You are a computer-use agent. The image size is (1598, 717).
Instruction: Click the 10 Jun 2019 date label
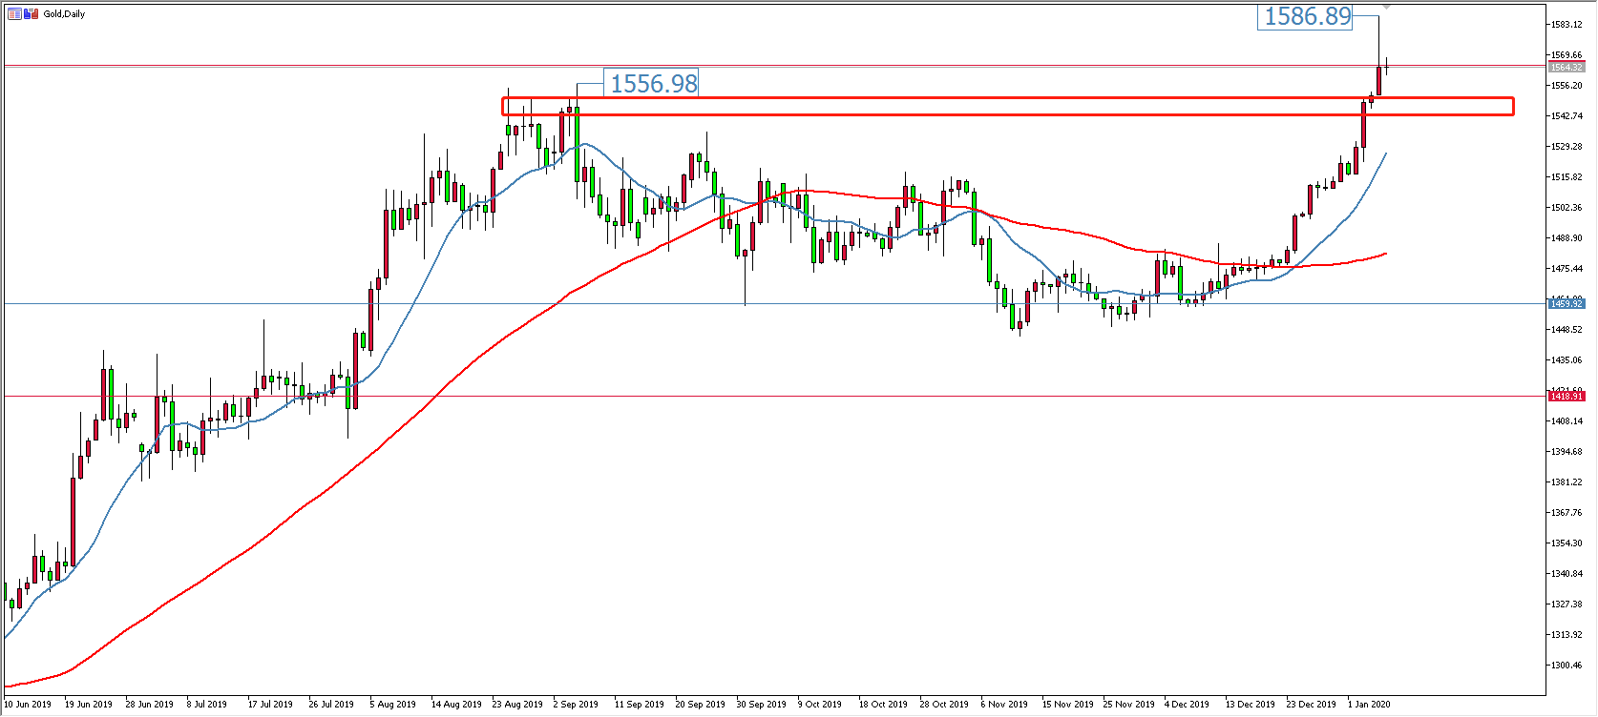point(29,705)
